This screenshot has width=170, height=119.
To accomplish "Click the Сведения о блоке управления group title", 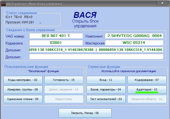I will pos(31,30).
